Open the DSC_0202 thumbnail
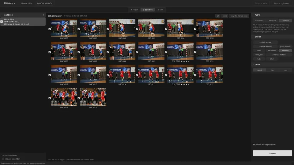Screen dimensions: 294x165 click(122, 28)
